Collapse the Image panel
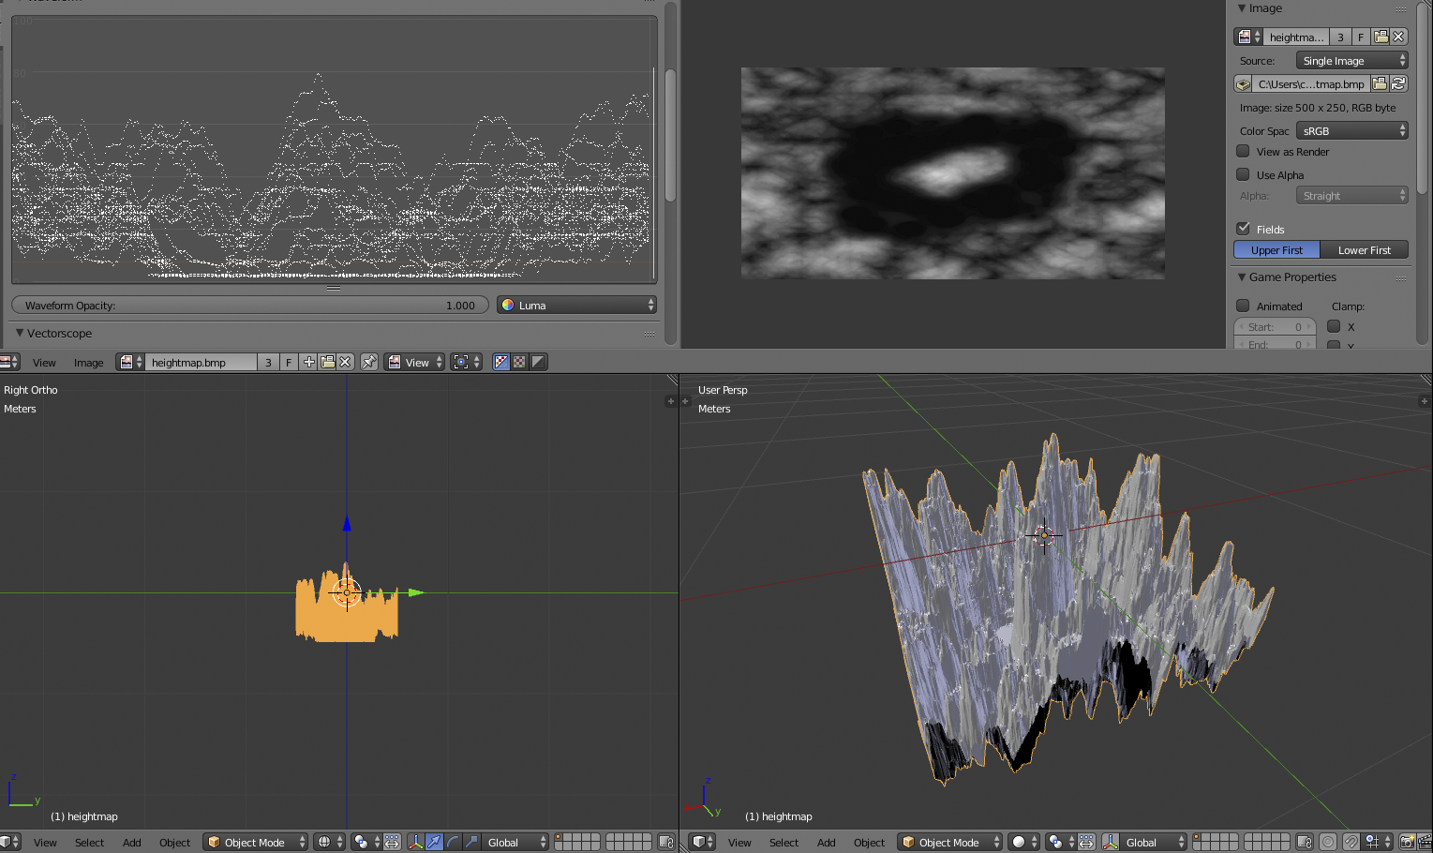This screenshot has width=1433, height=853. pos(1242,8)
